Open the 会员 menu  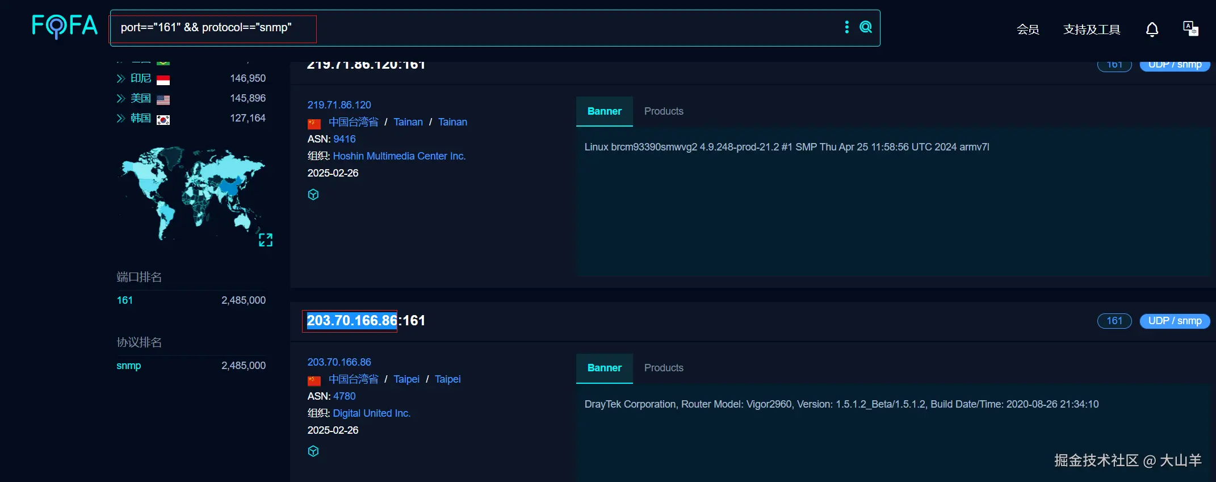tap(1028, 29)
